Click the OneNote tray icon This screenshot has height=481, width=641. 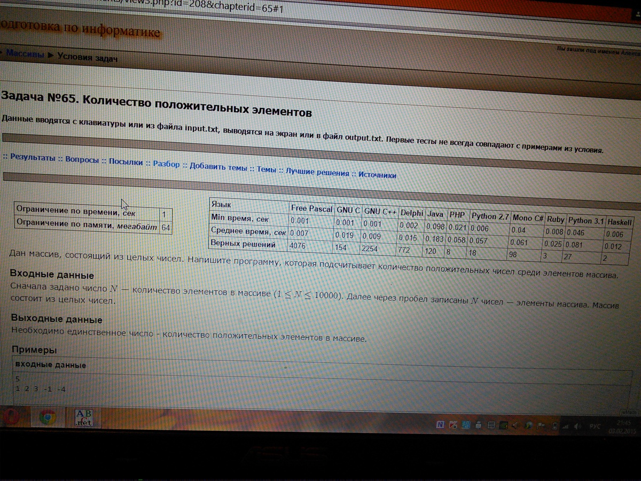click(440, 425)
